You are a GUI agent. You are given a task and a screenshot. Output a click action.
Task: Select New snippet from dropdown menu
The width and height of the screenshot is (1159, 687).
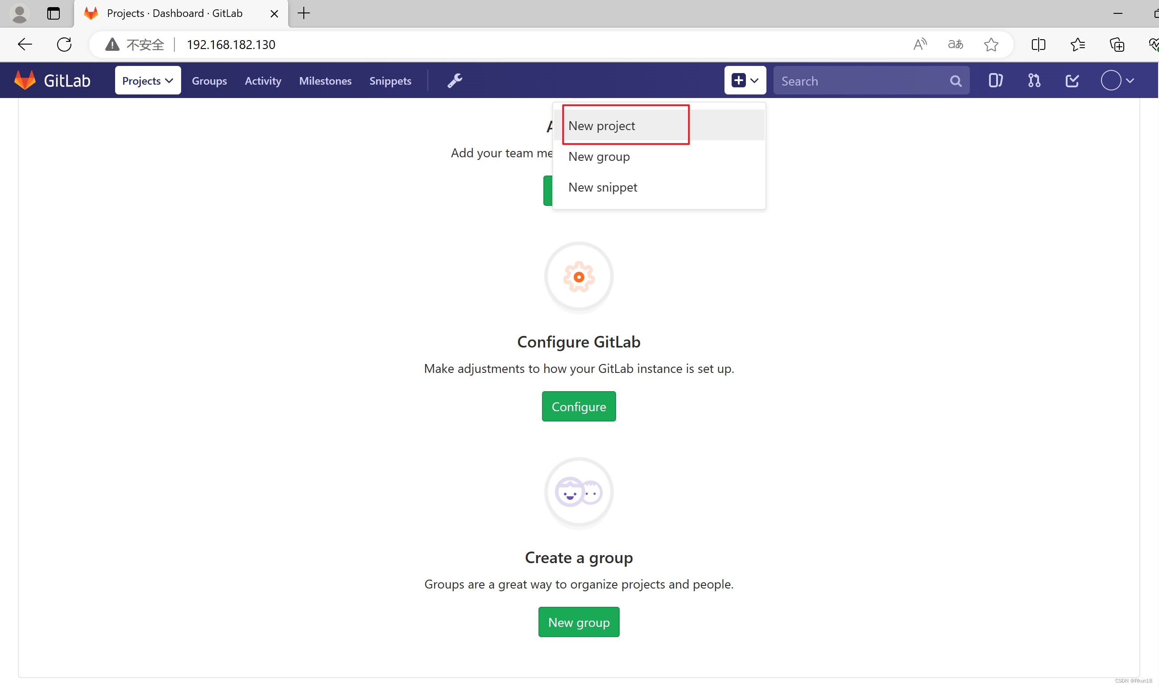[x=602, y=187]
